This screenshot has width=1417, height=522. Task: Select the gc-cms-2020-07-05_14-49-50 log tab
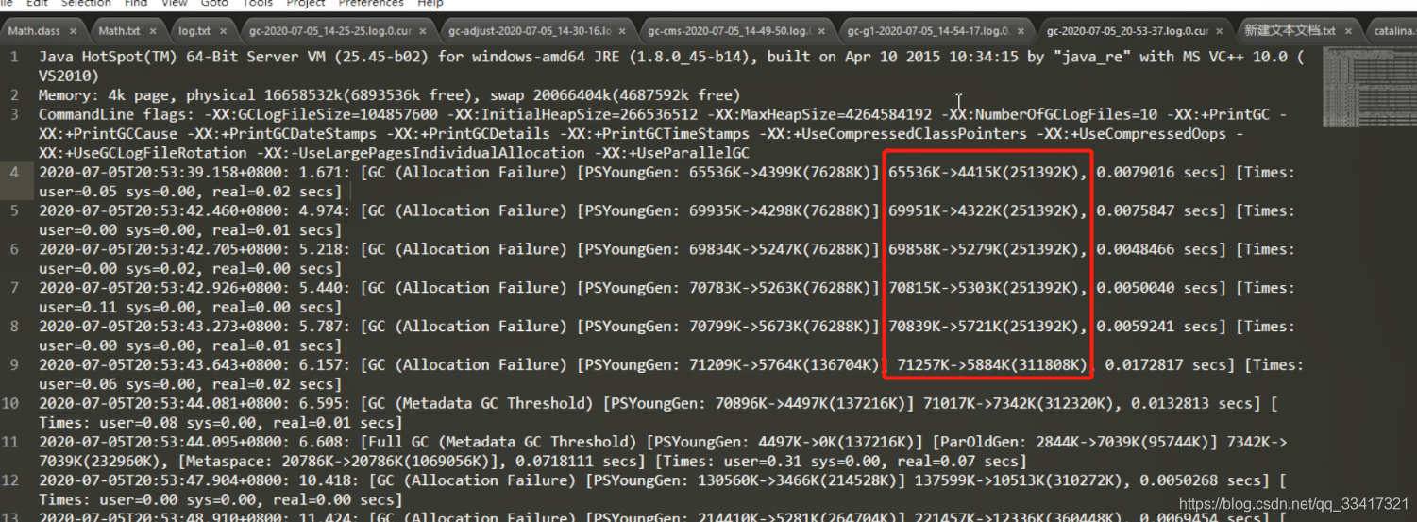click(730, 31)
